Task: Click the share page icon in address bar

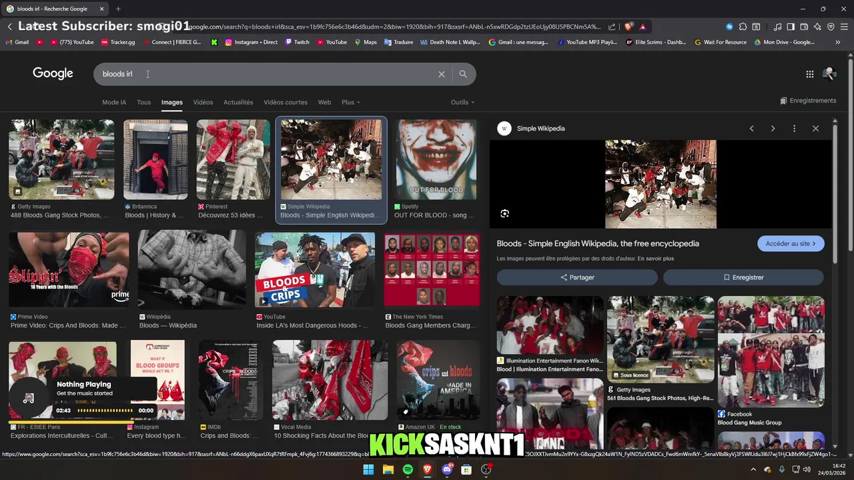Action: (612, 27)
